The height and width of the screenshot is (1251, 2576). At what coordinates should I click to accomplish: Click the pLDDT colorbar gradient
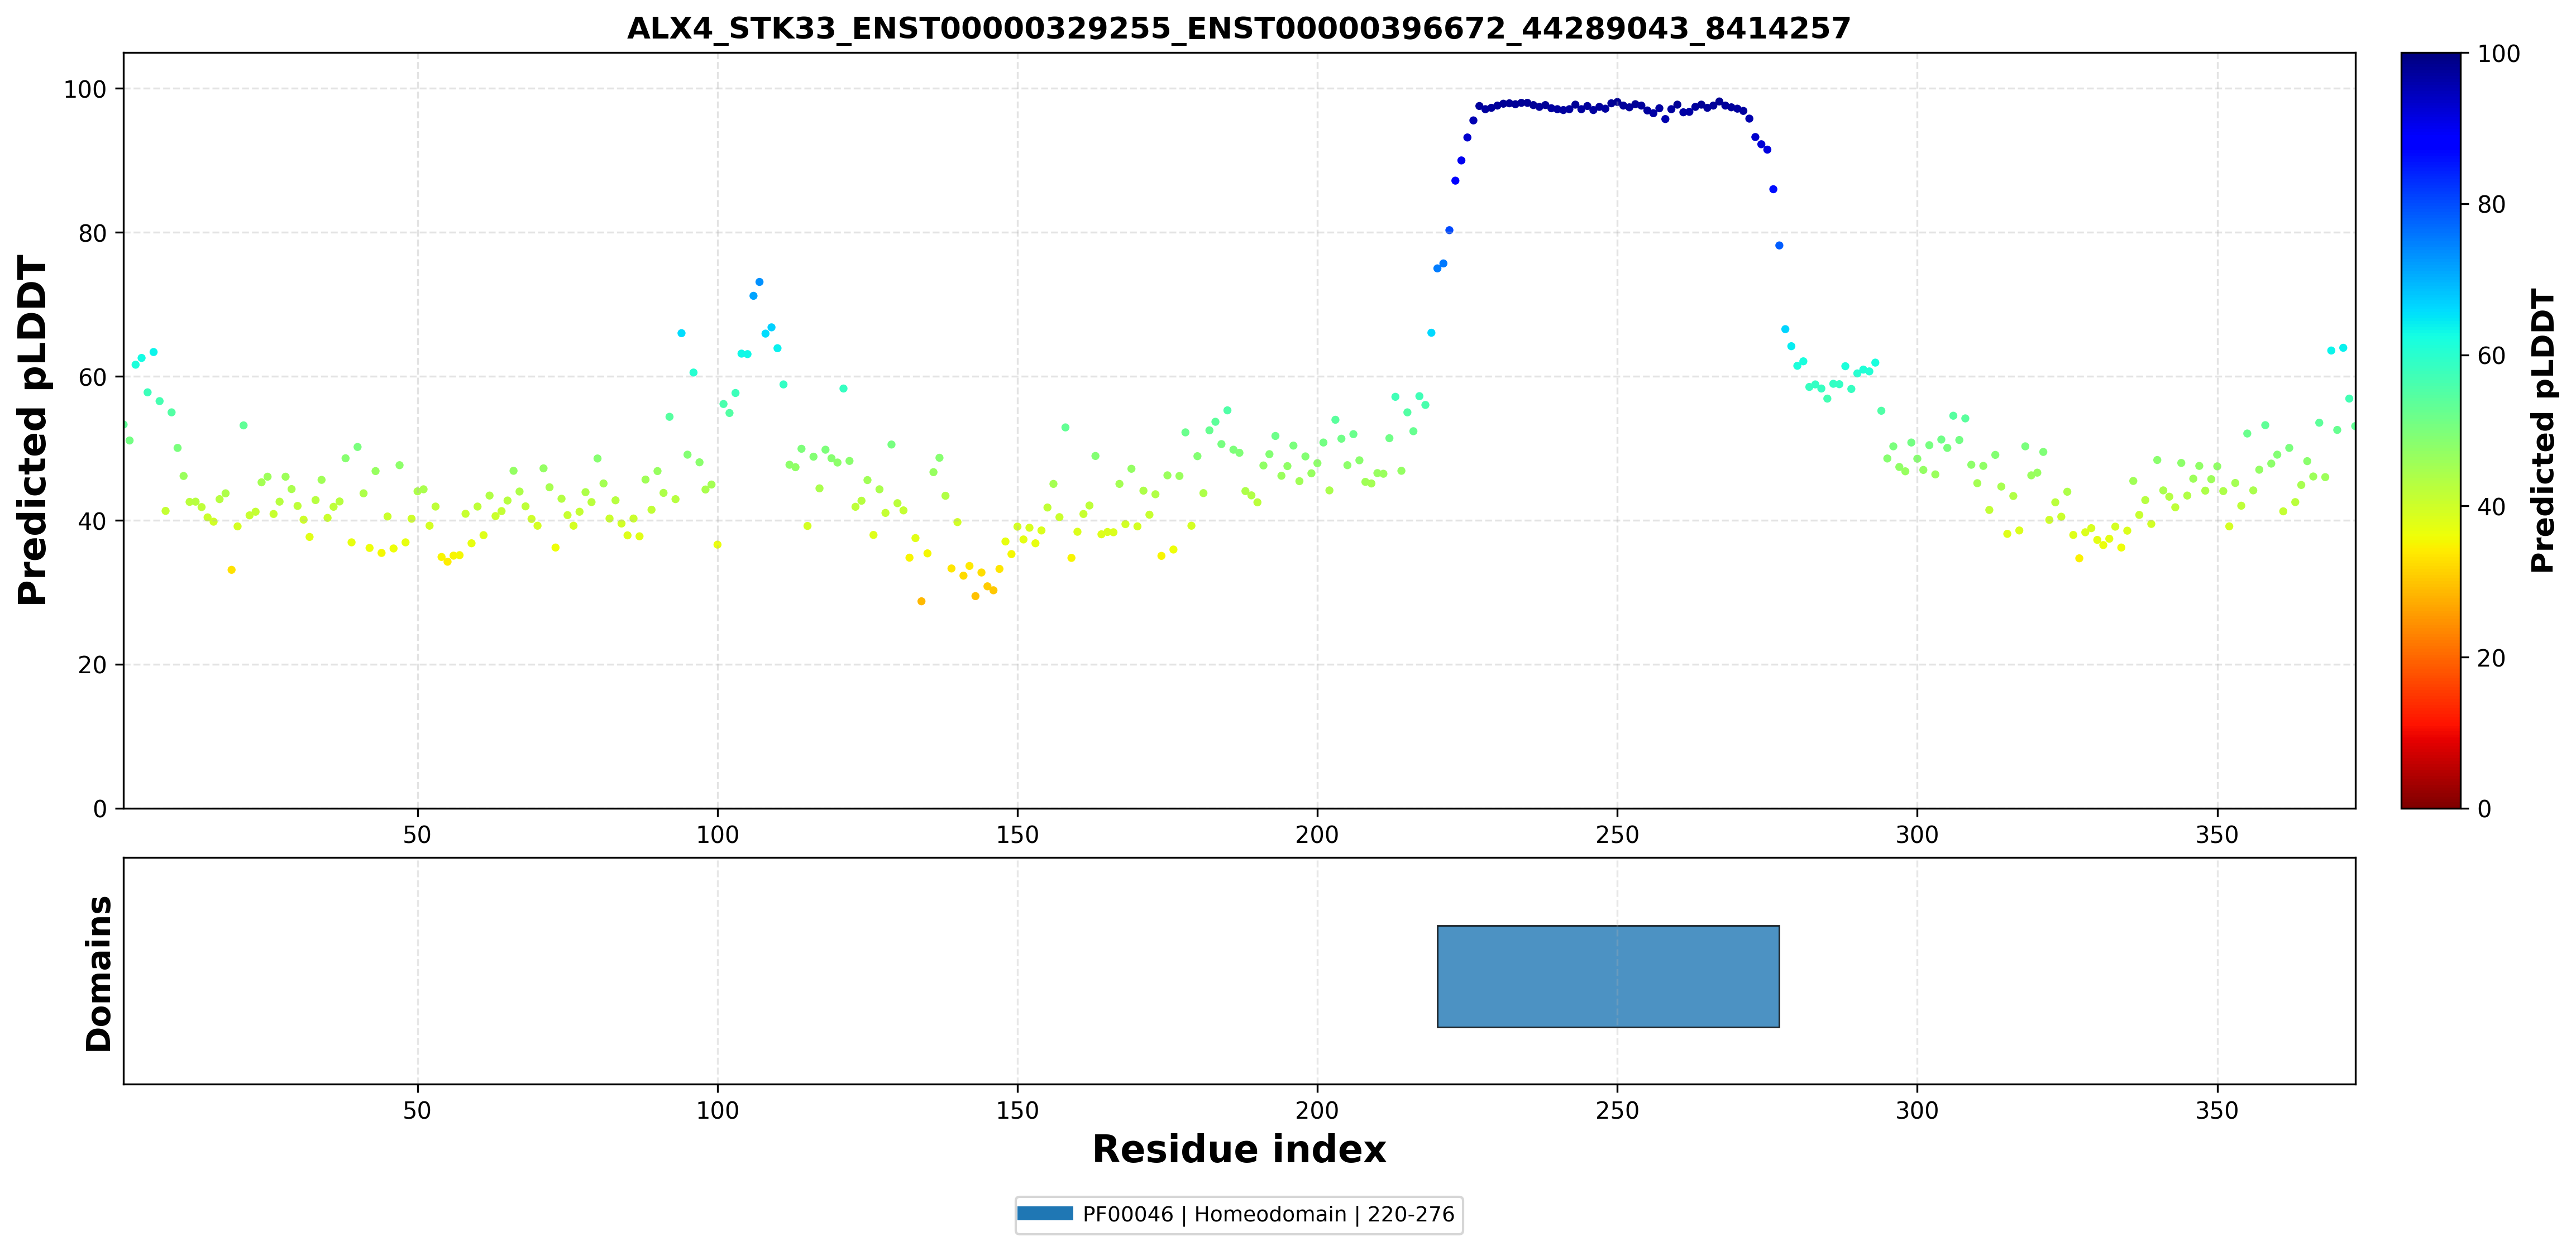point(2431,430)
